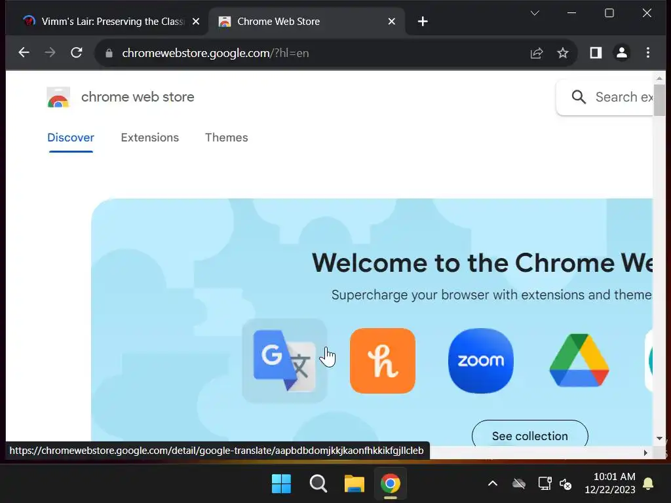Click the See collection button

[x=529, y=436]
